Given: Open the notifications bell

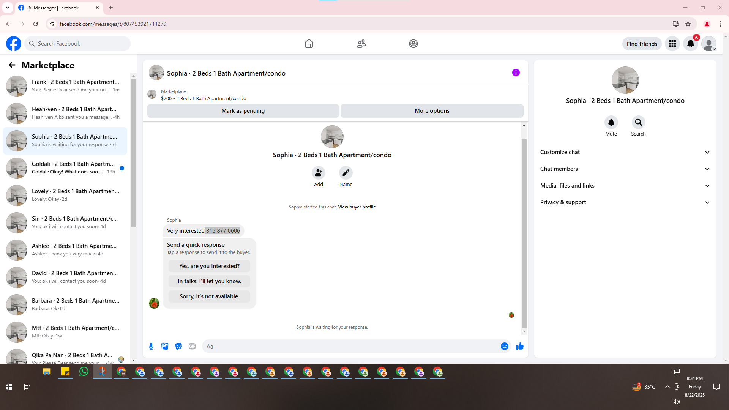Looking at the screenshot, I should pyautogui.click(x=691, y=44).
